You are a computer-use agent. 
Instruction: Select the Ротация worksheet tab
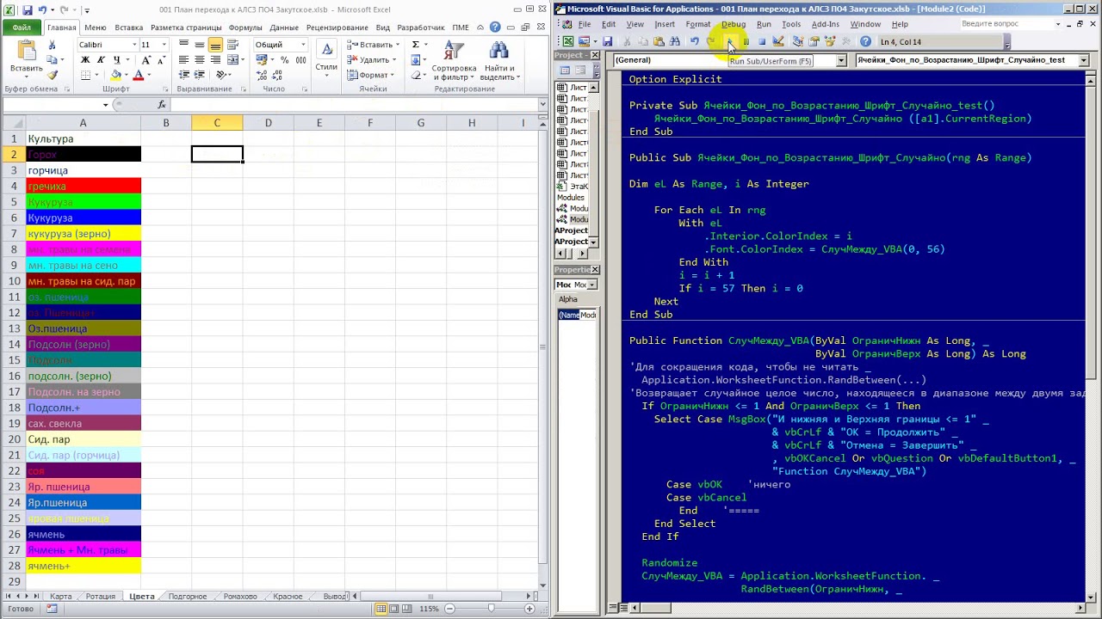(100, 596)
